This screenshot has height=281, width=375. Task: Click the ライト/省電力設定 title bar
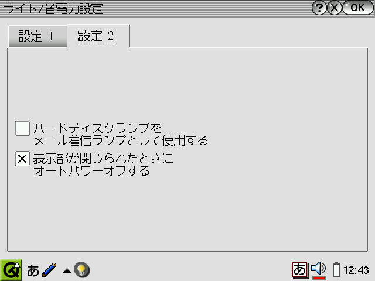coord(155,9)
